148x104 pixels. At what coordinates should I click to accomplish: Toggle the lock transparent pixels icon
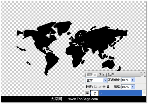pyautogui.click(x=96, y=87)
